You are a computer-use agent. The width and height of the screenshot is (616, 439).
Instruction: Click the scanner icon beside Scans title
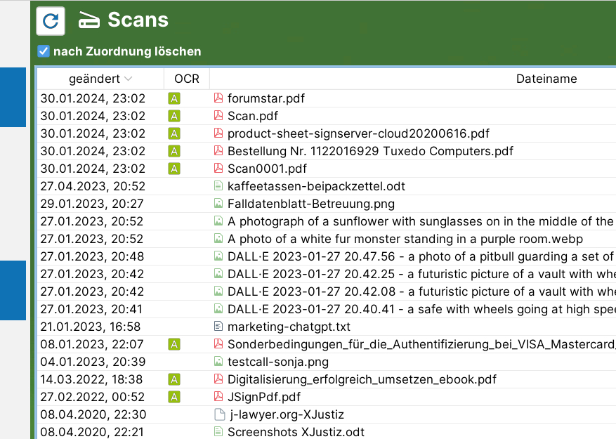coord(89,20)
